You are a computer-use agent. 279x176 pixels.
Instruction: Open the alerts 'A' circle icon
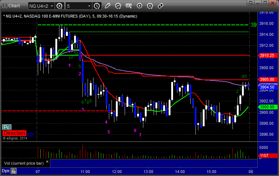[150, 6]
